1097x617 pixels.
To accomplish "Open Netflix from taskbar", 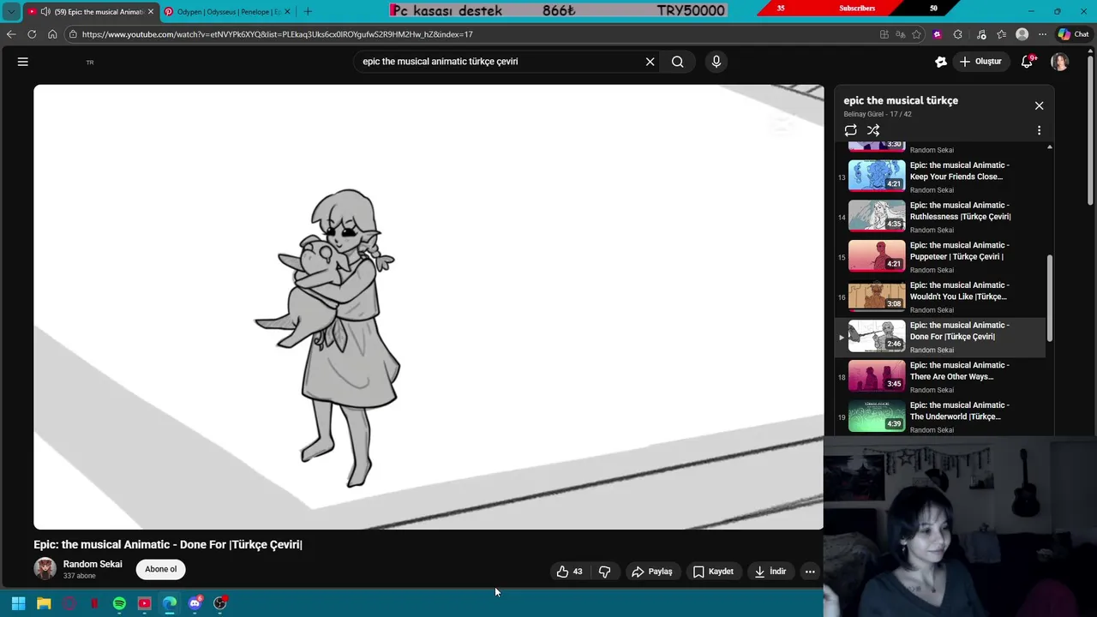I will (94, 603).
